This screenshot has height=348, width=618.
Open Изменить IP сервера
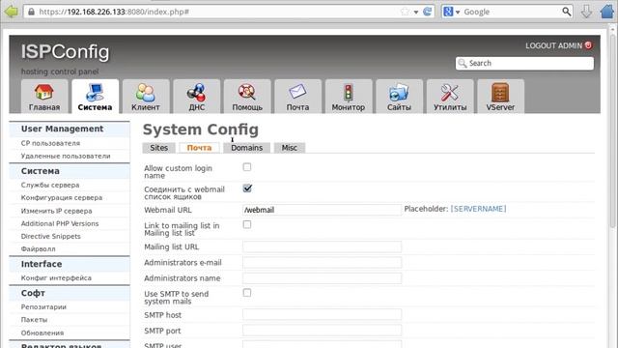pos(56,211)
